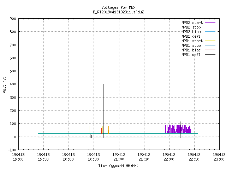Click the 900 y-axis tick label
This screenshot has height=169, width=226.
[13, 19]
